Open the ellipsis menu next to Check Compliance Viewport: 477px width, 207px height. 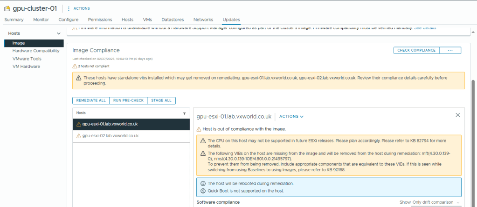[450, 50]
